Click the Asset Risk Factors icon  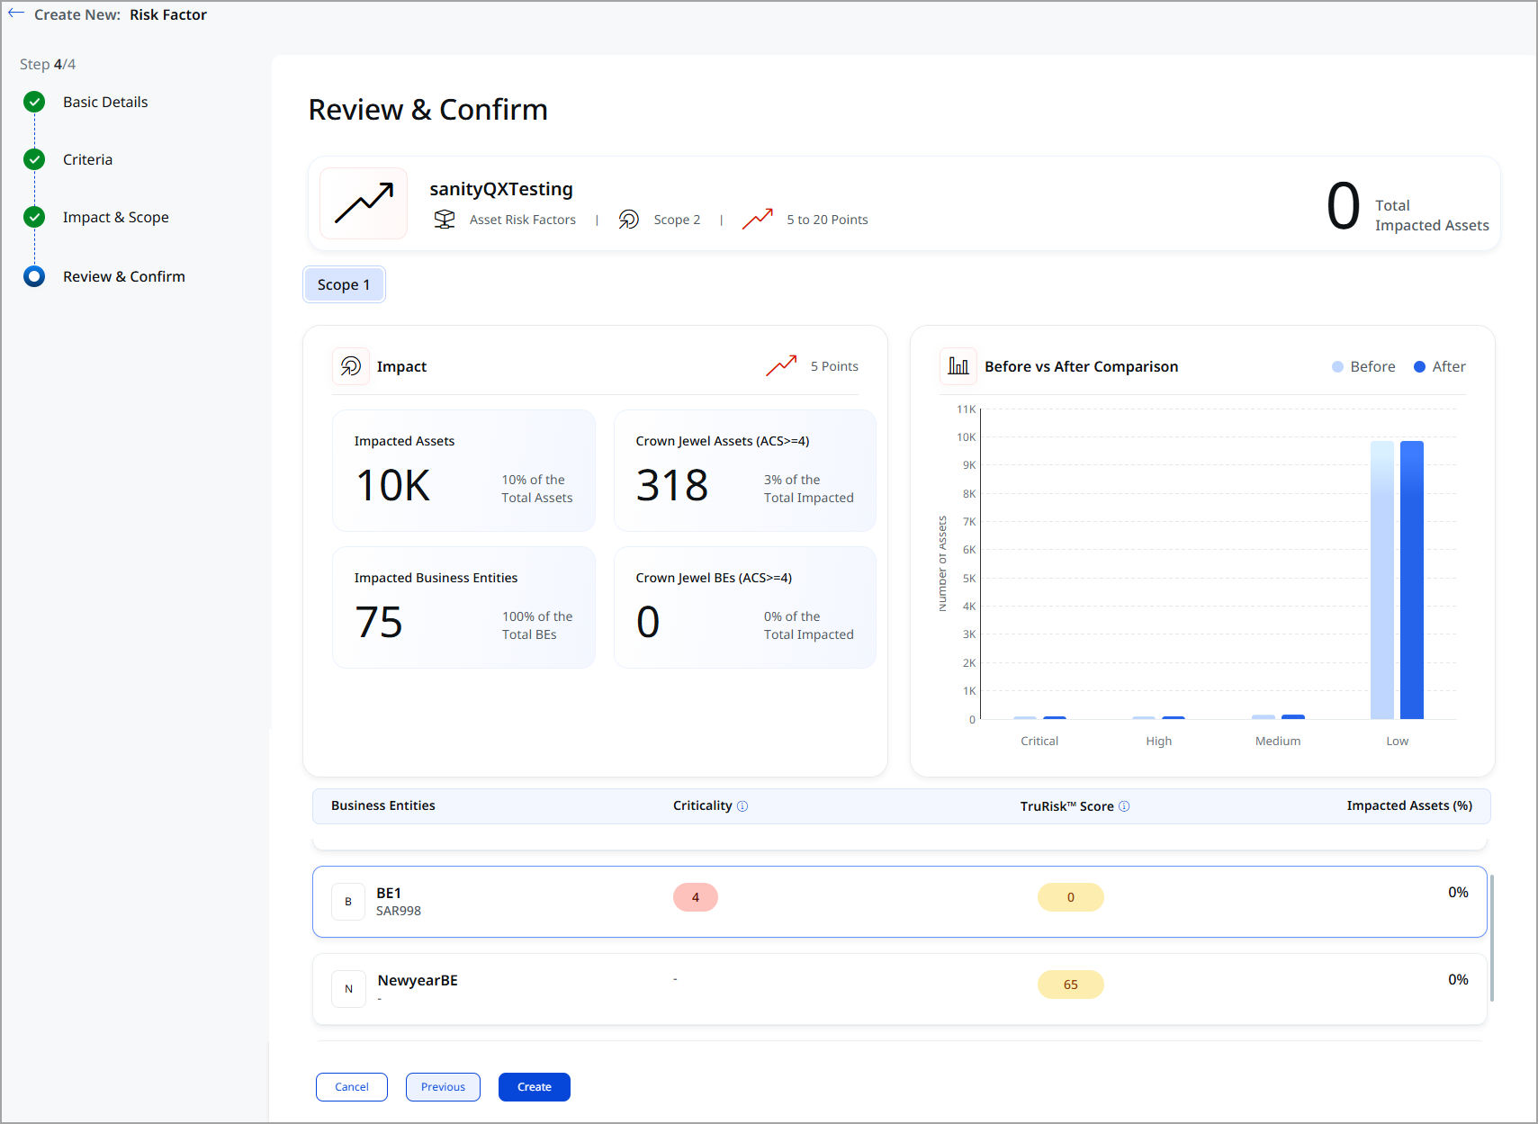pos(445,220)
